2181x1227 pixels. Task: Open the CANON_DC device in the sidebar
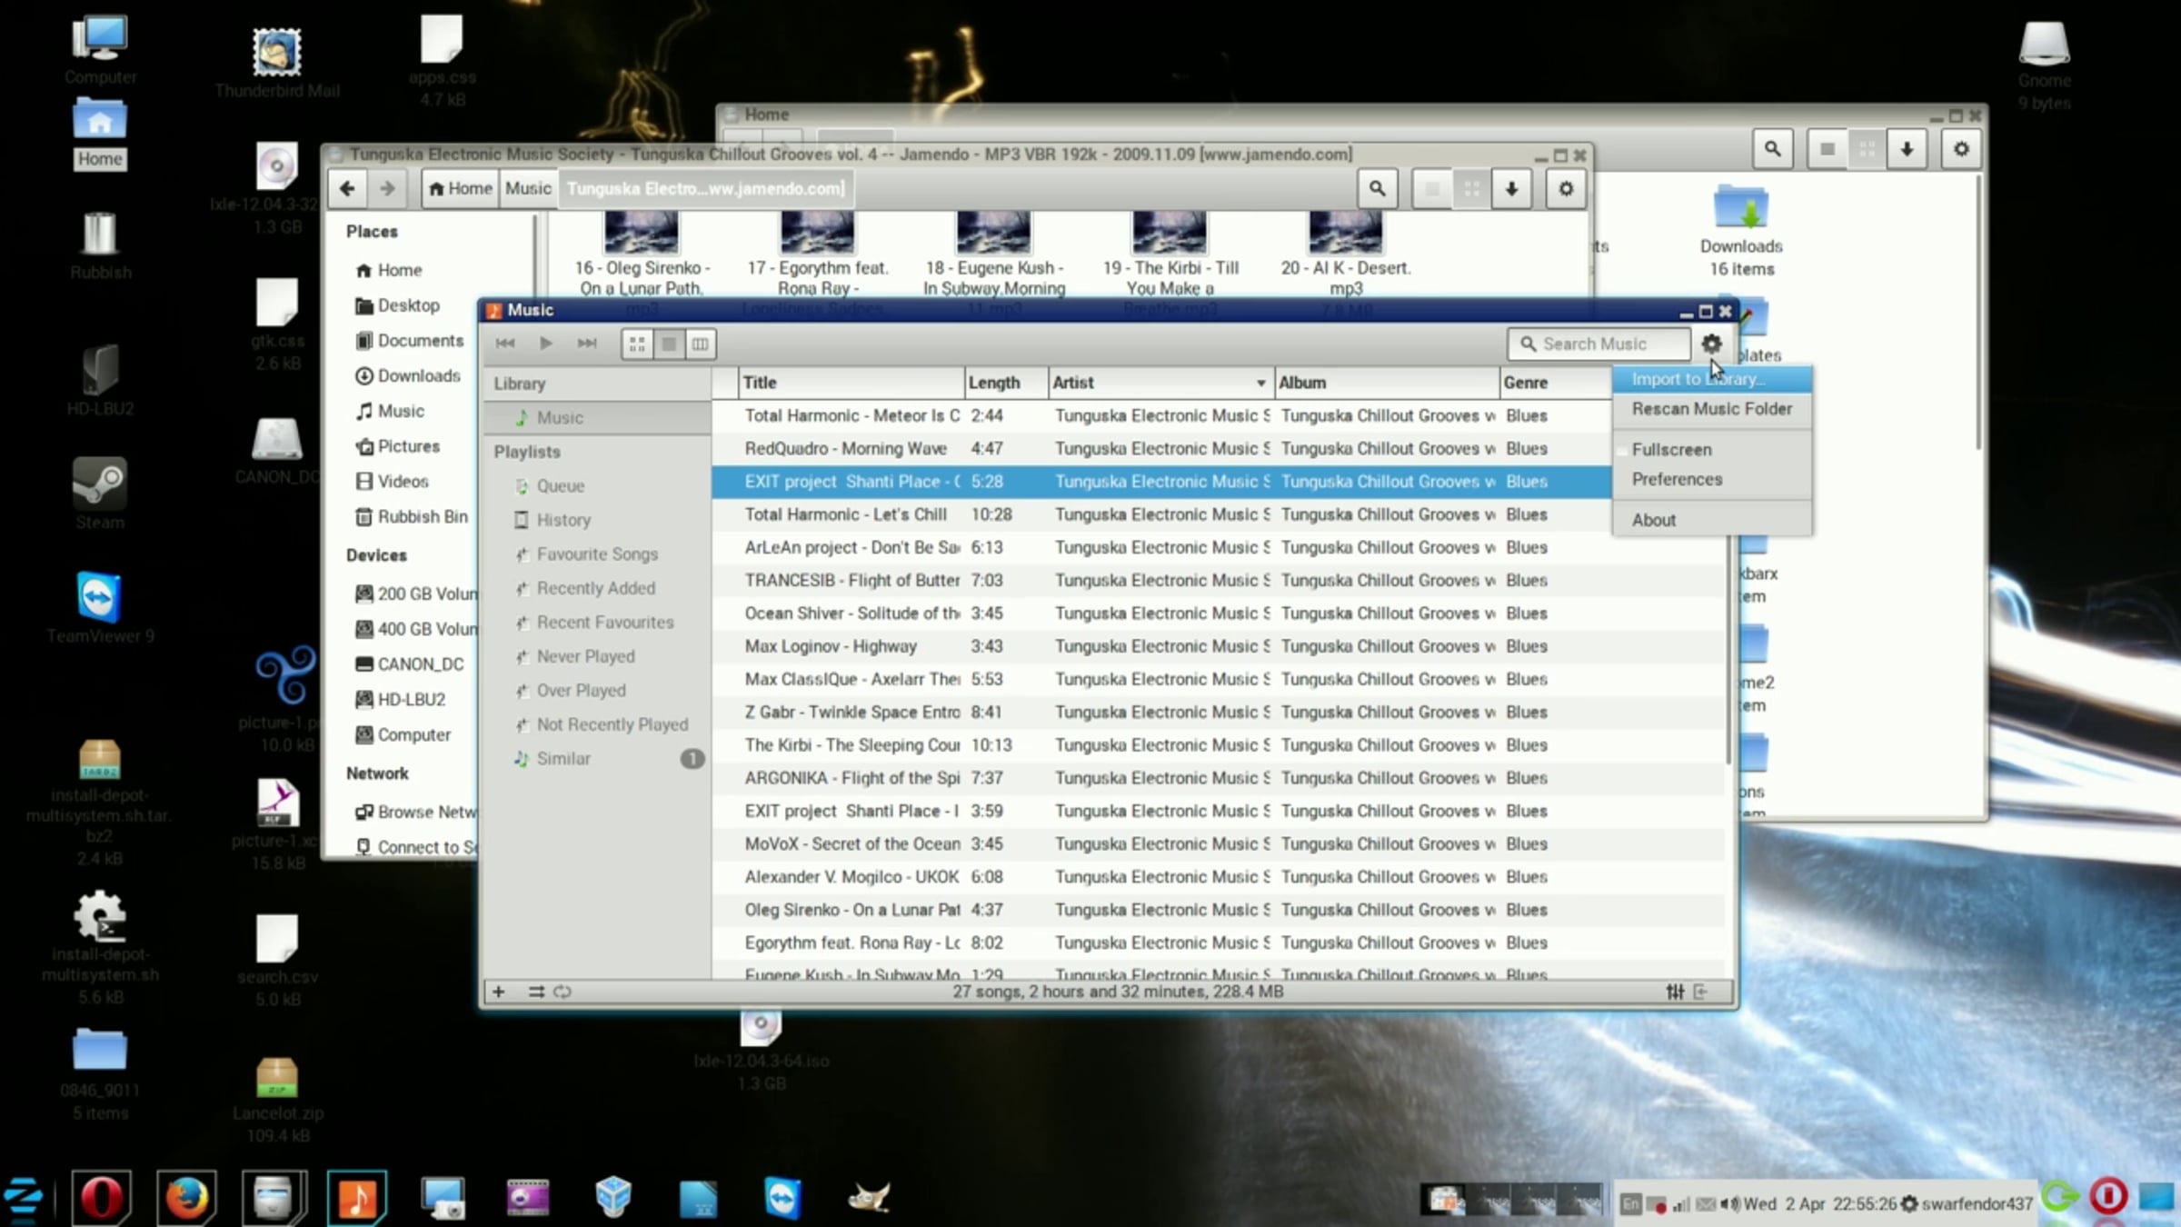[411, 664]
